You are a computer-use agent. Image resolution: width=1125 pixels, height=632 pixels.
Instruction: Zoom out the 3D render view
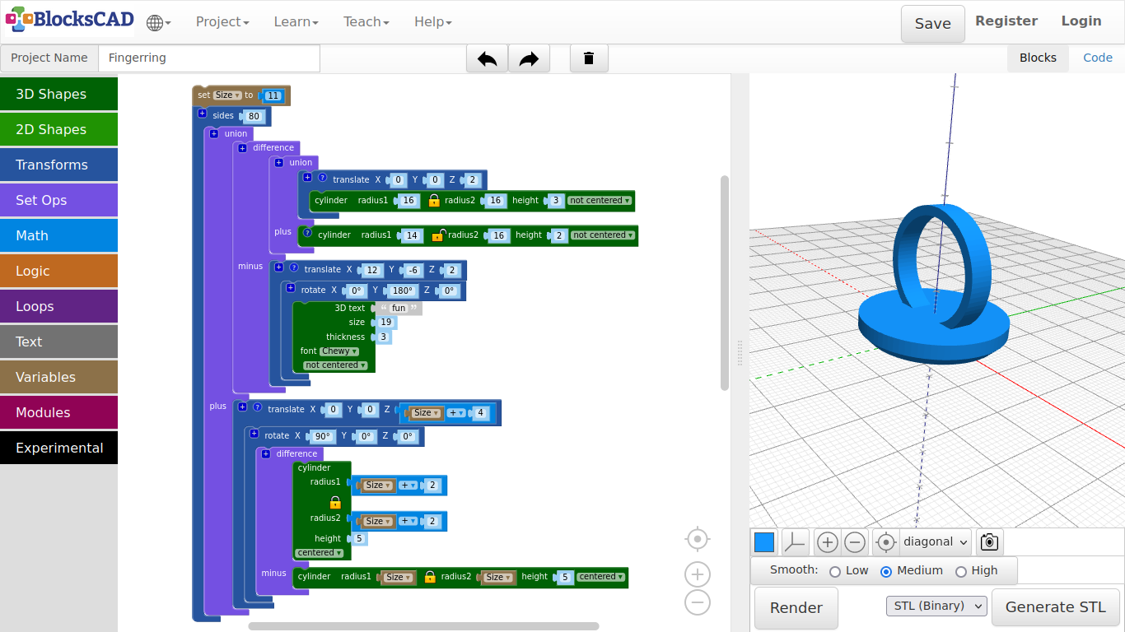tap(855, 542)
